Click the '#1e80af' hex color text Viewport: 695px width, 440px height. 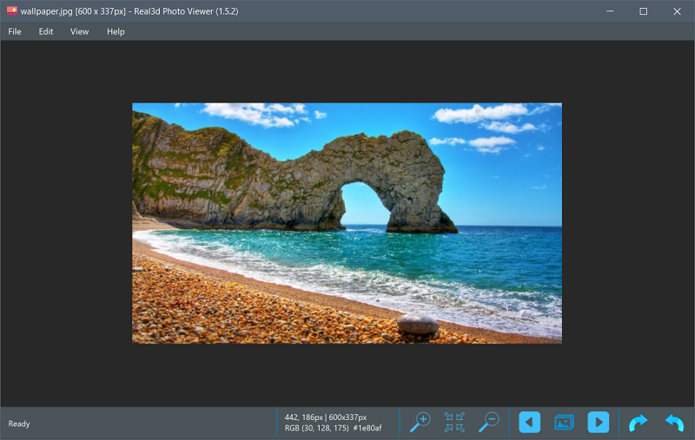[367, 428]
